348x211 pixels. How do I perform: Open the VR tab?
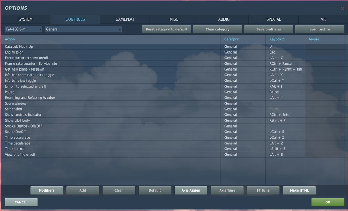(x=323, y=19)
